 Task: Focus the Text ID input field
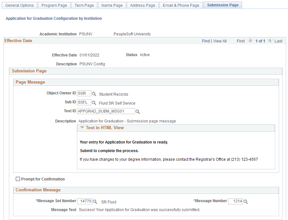[x=106, y=111]
